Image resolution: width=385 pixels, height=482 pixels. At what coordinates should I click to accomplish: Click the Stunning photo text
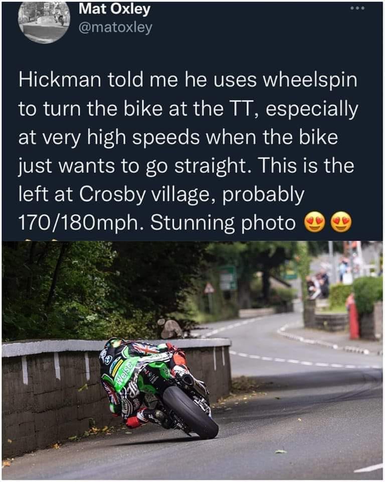point(223,223)
